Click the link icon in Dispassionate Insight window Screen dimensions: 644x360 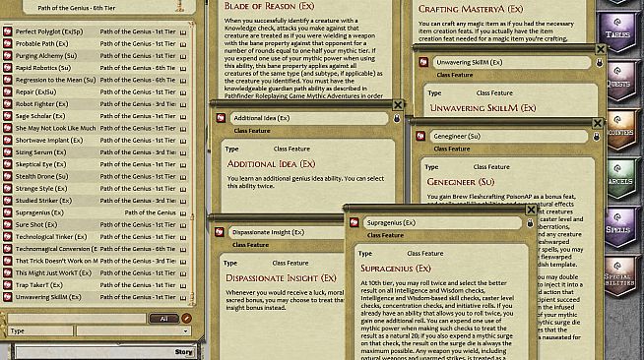pos(220,232)
